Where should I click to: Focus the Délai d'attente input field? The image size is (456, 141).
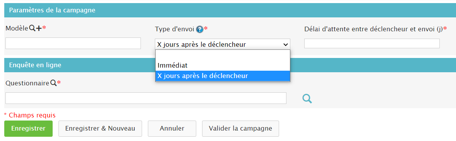pyautogui.click(x=372, y=44)
